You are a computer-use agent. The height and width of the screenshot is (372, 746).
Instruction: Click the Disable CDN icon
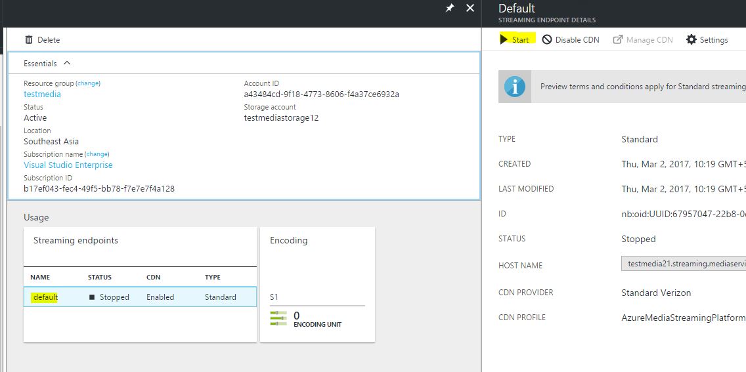547,39
